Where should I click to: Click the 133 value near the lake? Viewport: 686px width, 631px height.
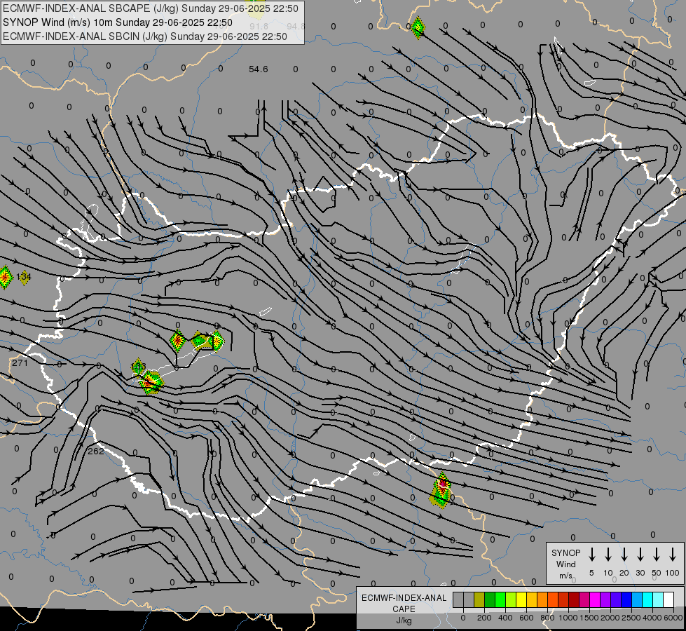click(x=138, y=366)
